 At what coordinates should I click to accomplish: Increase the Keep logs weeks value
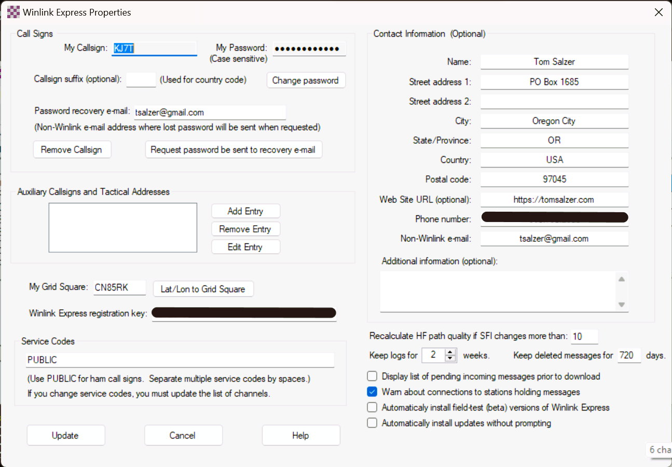click(x=449, y=352)
